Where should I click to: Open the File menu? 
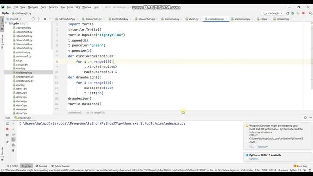point(9,7)
